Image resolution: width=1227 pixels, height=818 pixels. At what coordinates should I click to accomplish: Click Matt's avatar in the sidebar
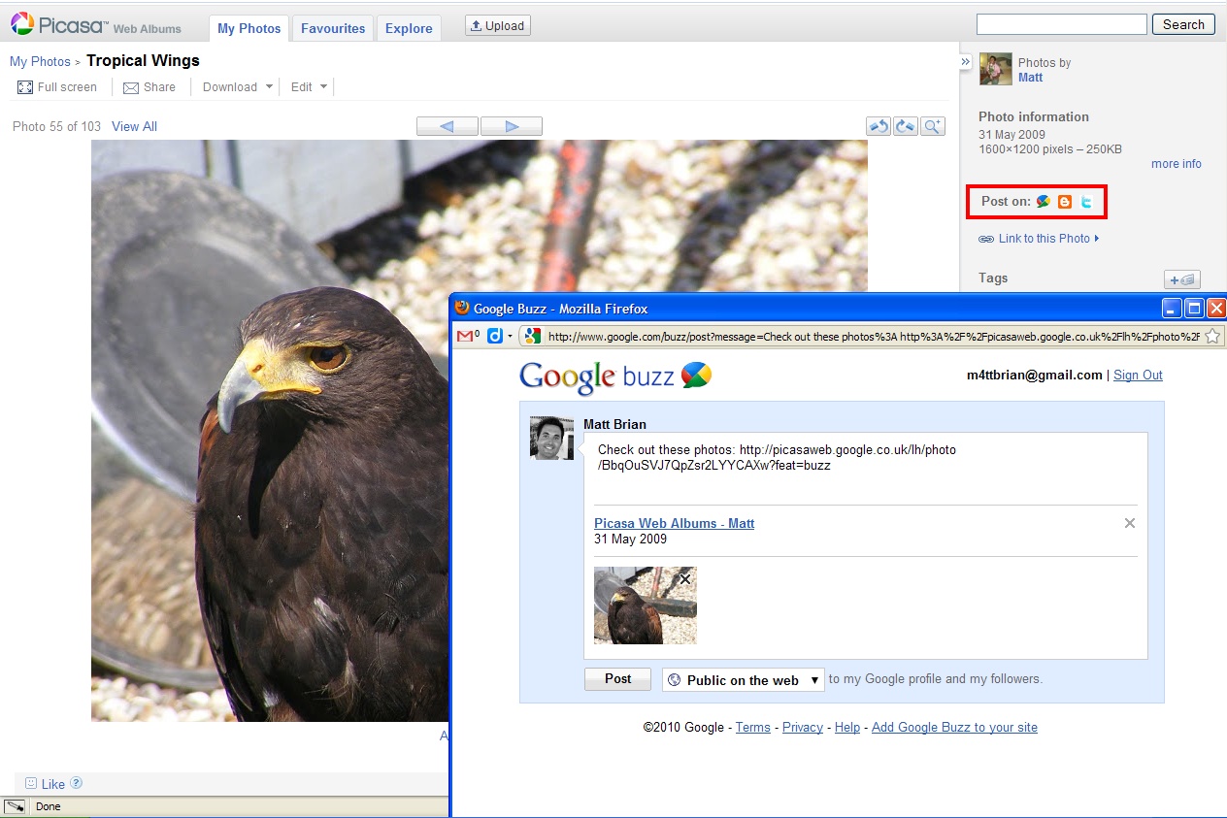pyautogui.click(x=995, y=70)
